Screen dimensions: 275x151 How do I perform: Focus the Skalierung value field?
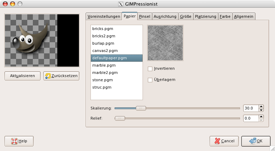(x=251, y=108)
